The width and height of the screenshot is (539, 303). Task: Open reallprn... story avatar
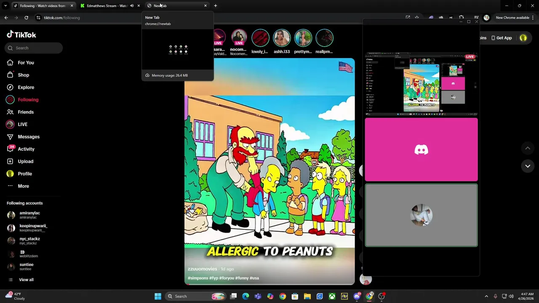pos(324,38)
